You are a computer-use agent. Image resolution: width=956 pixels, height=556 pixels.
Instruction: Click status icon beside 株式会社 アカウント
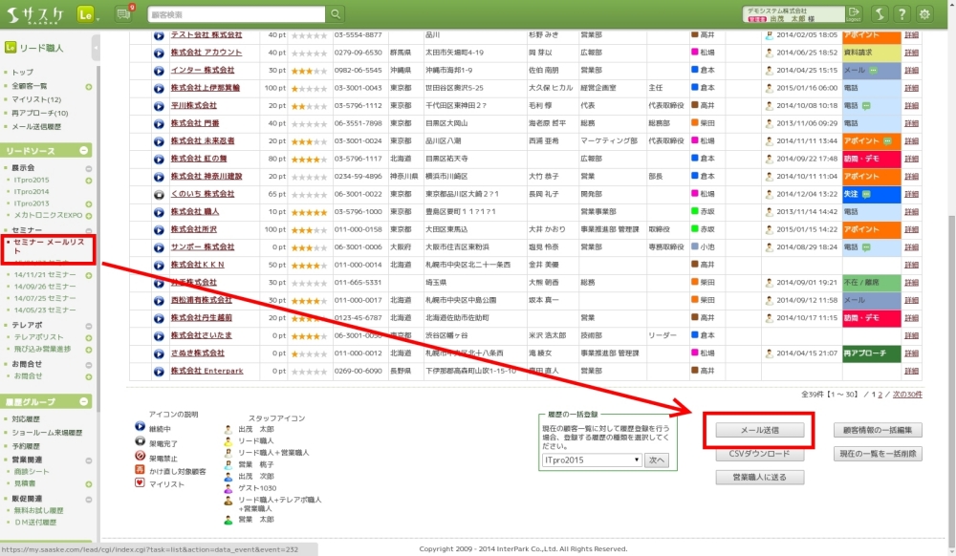point(159,53)
